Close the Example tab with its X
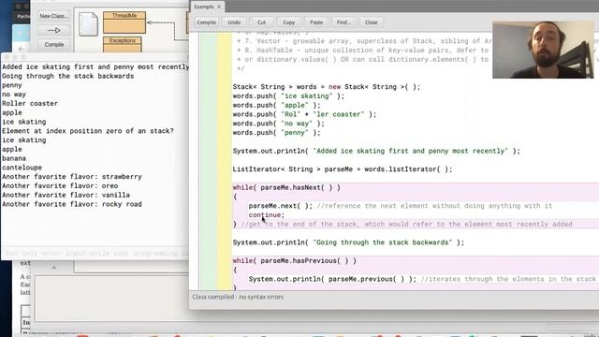The height and width of the screenshot is (337, 599). point(219,7)
